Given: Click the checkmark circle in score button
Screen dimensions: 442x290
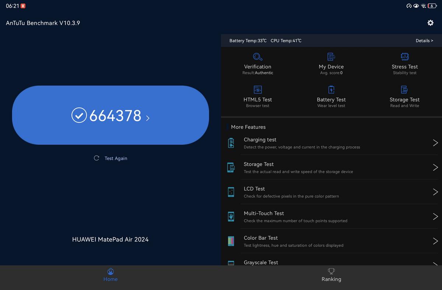Looking at the screenshot, I should 79,115.
